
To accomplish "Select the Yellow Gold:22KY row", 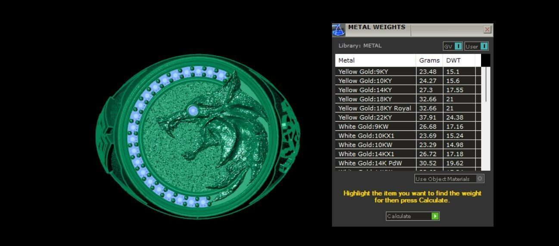I will click(x=408, y=117).
